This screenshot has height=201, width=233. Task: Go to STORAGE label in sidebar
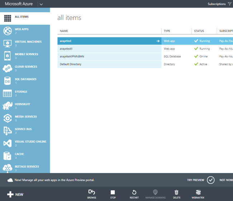(21, 92)
